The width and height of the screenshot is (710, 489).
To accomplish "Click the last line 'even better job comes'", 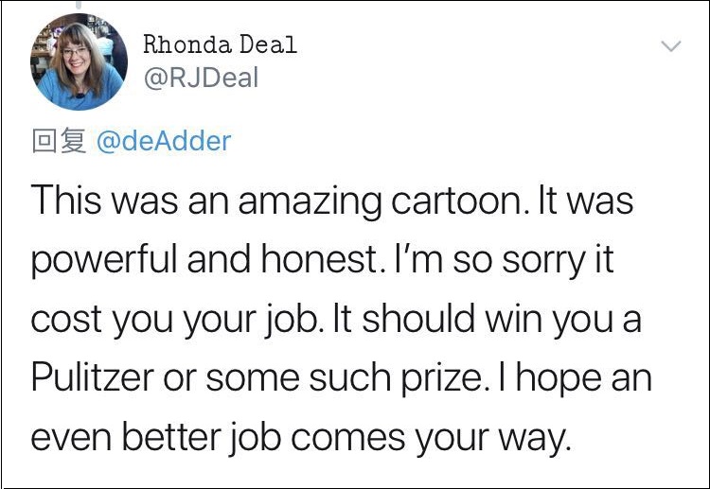I will [299, 437].
